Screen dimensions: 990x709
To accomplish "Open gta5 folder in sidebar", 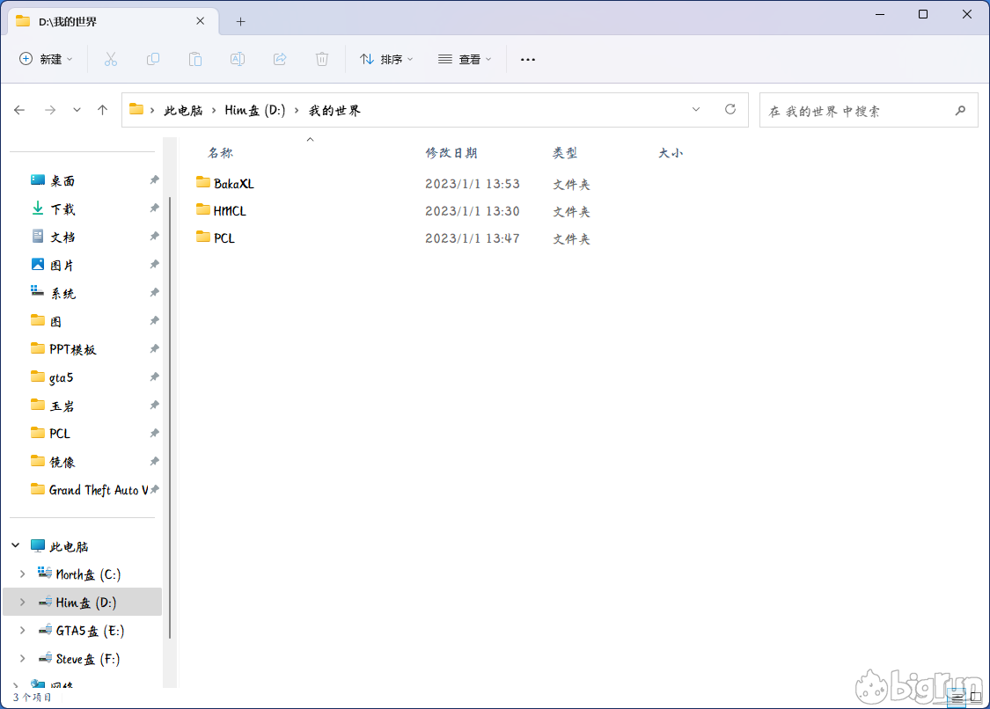I will point(61,377).
